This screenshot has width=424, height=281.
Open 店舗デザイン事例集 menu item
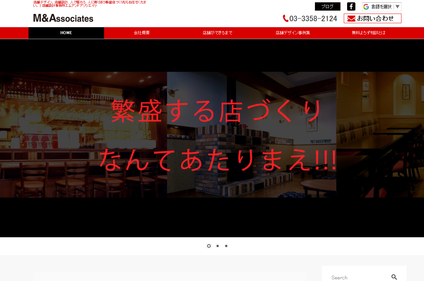[x=293, y=33]
